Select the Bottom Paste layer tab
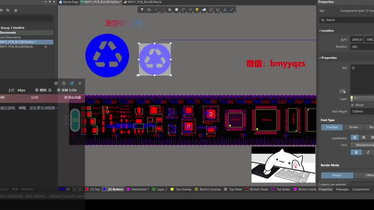Image resolution: width=374 pixels, height=210 pixels. tap(257, 189)
